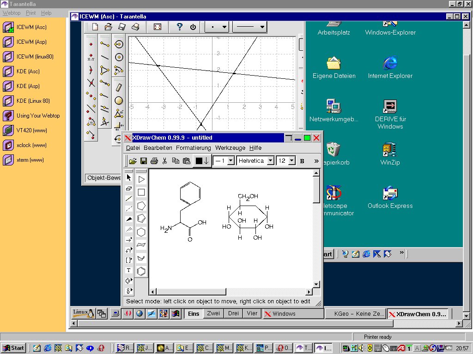The width and height of the screenshot is (473, 354).
Task: Switch to the Zwei workspace
Action: coord(213,313)
